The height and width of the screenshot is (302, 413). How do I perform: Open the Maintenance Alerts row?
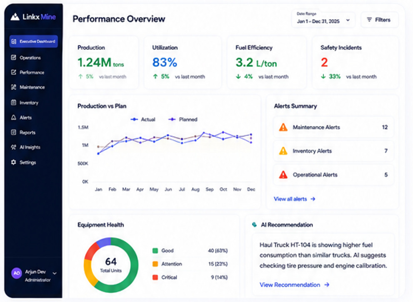tap(333, 127)
